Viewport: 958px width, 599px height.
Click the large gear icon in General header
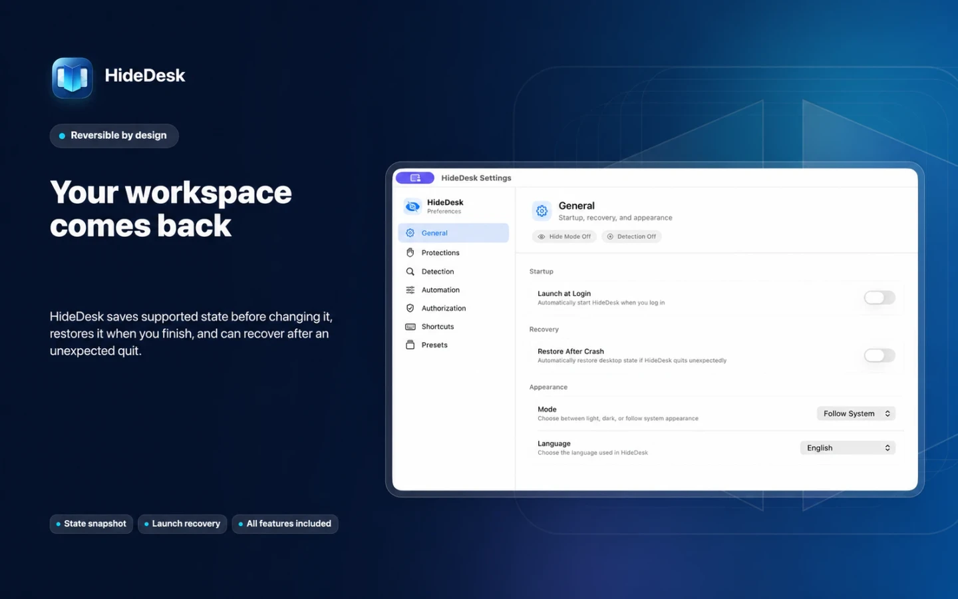point(542,211)
